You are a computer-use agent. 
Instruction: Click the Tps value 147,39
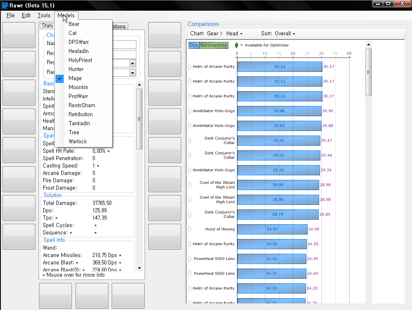click(99, 218)
